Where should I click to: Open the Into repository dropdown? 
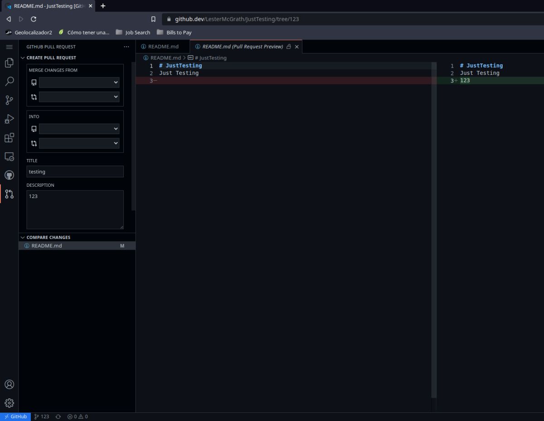pos(79,129)
